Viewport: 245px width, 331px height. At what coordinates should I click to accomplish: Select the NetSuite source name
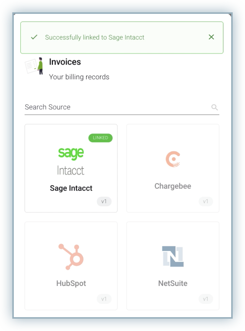pos(173,284)
